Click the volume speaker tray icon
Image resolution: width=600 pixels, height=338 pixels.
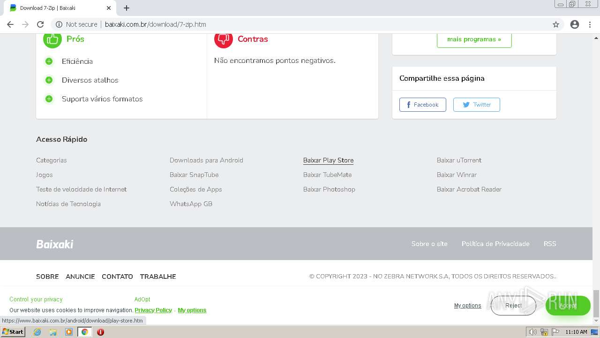click(x=532, y=332)
